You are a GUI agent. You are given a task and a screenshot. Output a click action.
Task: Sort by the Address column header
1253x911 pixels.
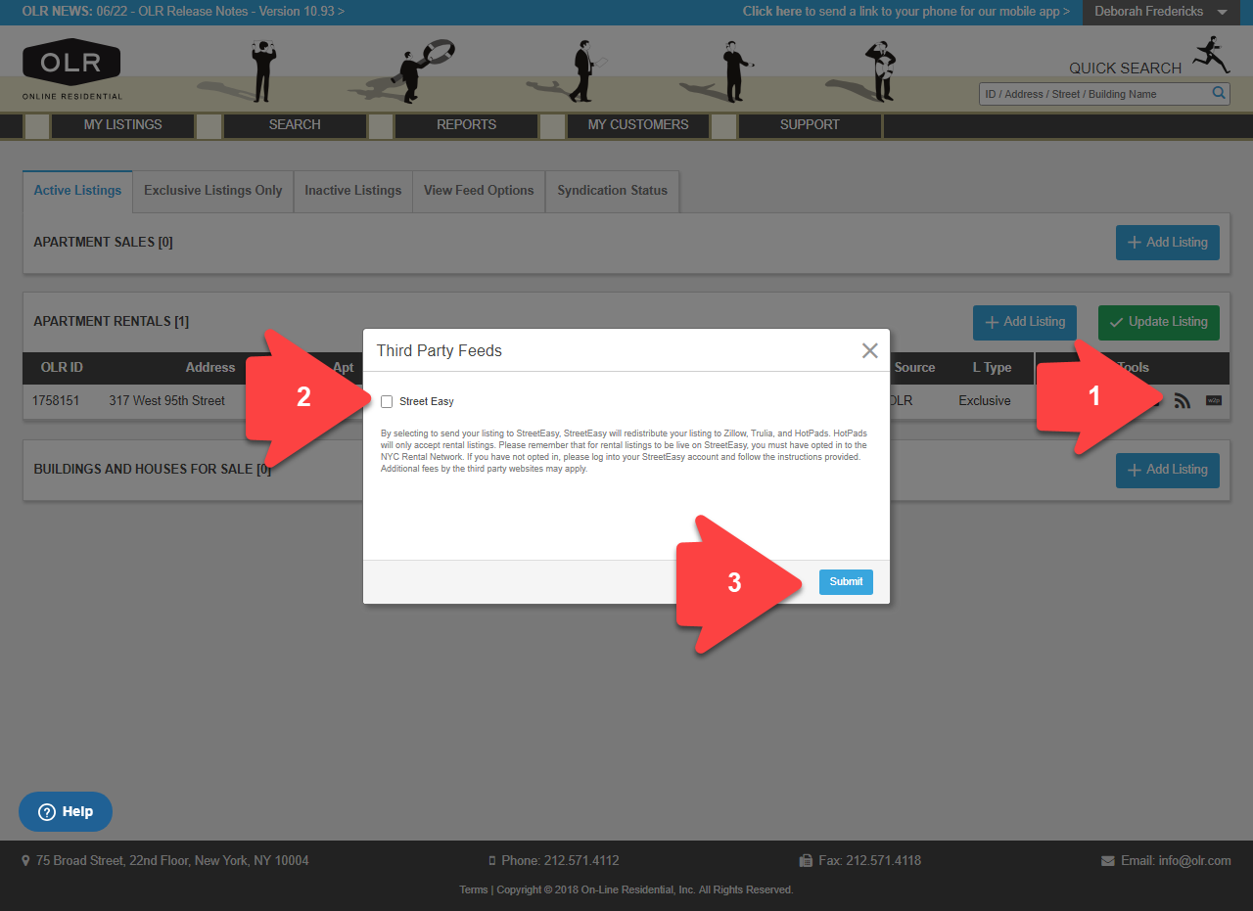pyautogui.click(x=210, y=368)
